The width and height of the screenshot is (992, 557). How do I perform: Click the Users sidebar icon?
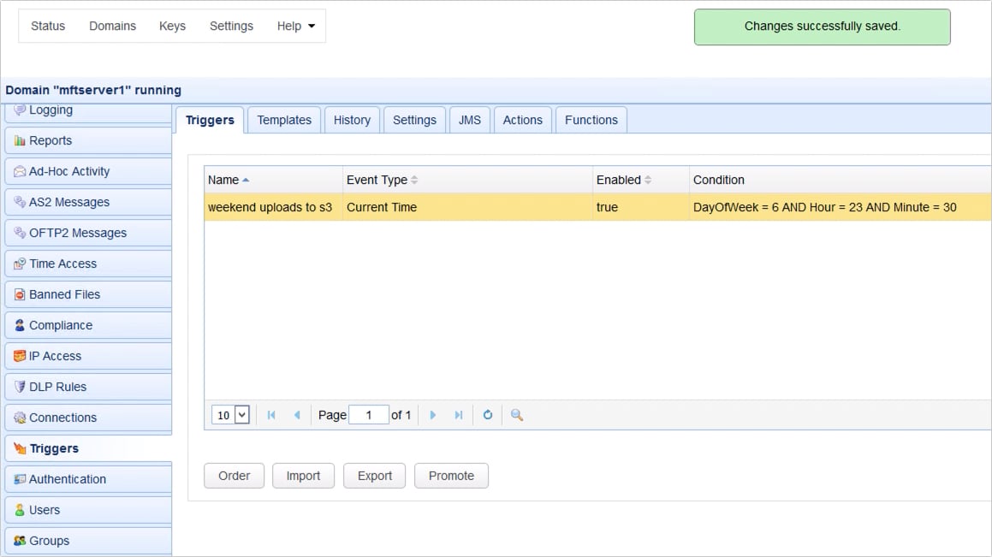pos(19,510)
